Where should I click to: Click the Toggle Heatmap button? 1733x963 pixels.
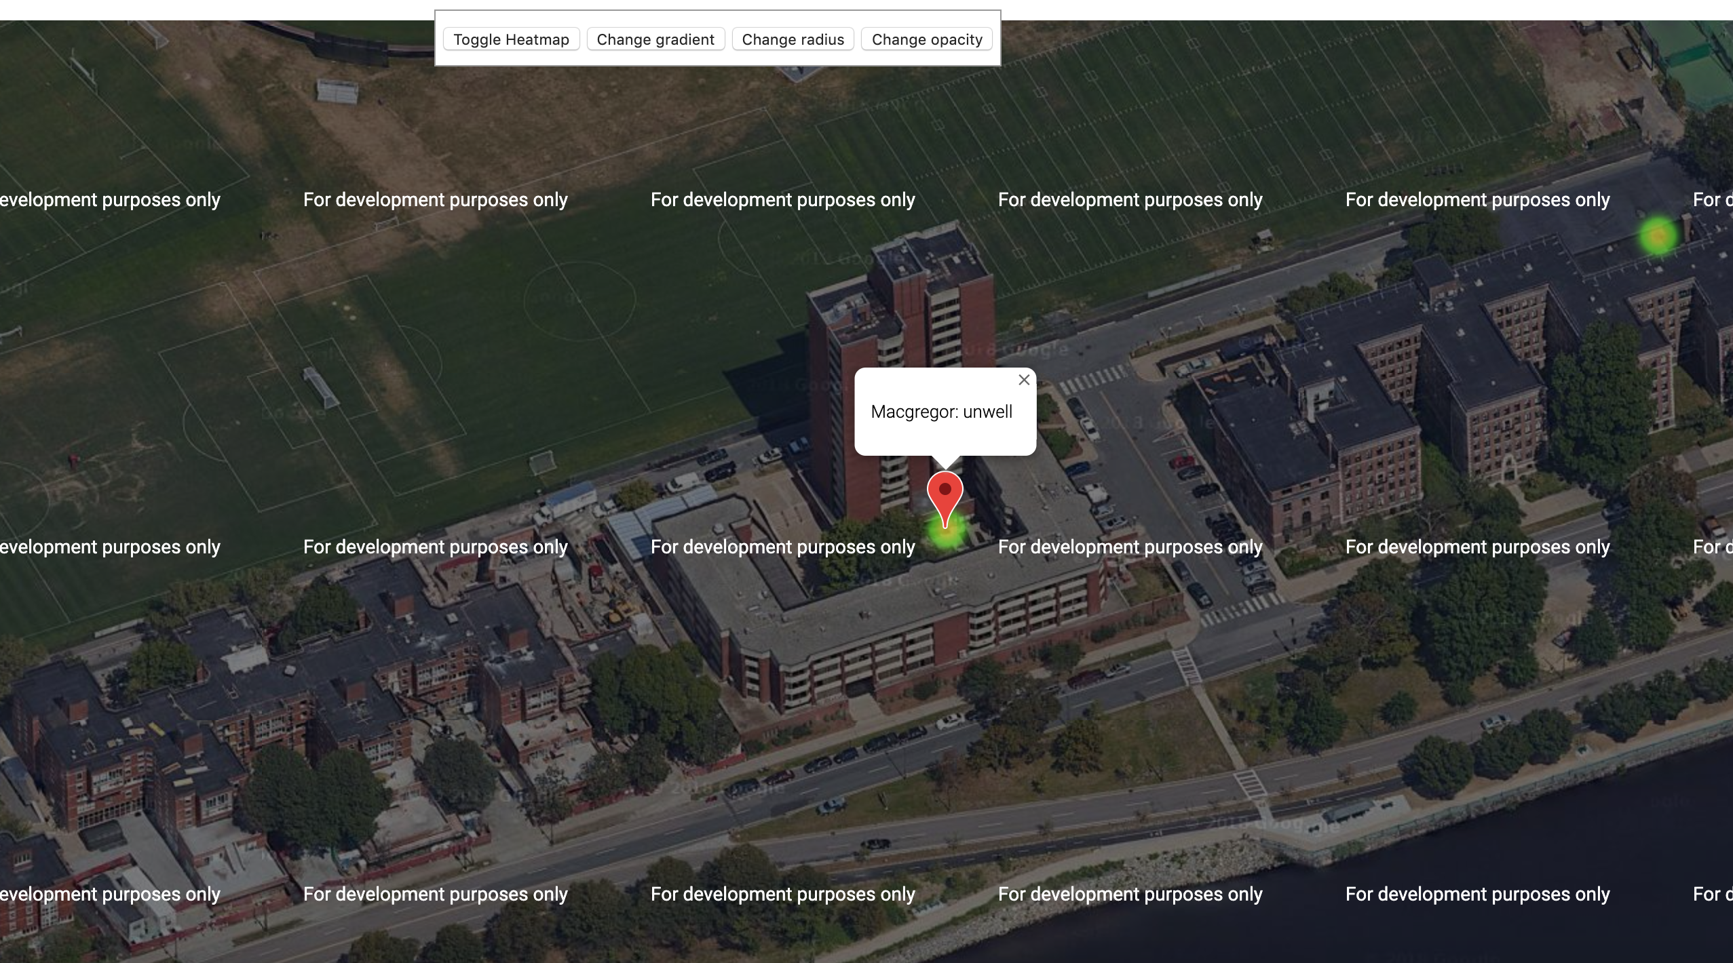[511, 39]
